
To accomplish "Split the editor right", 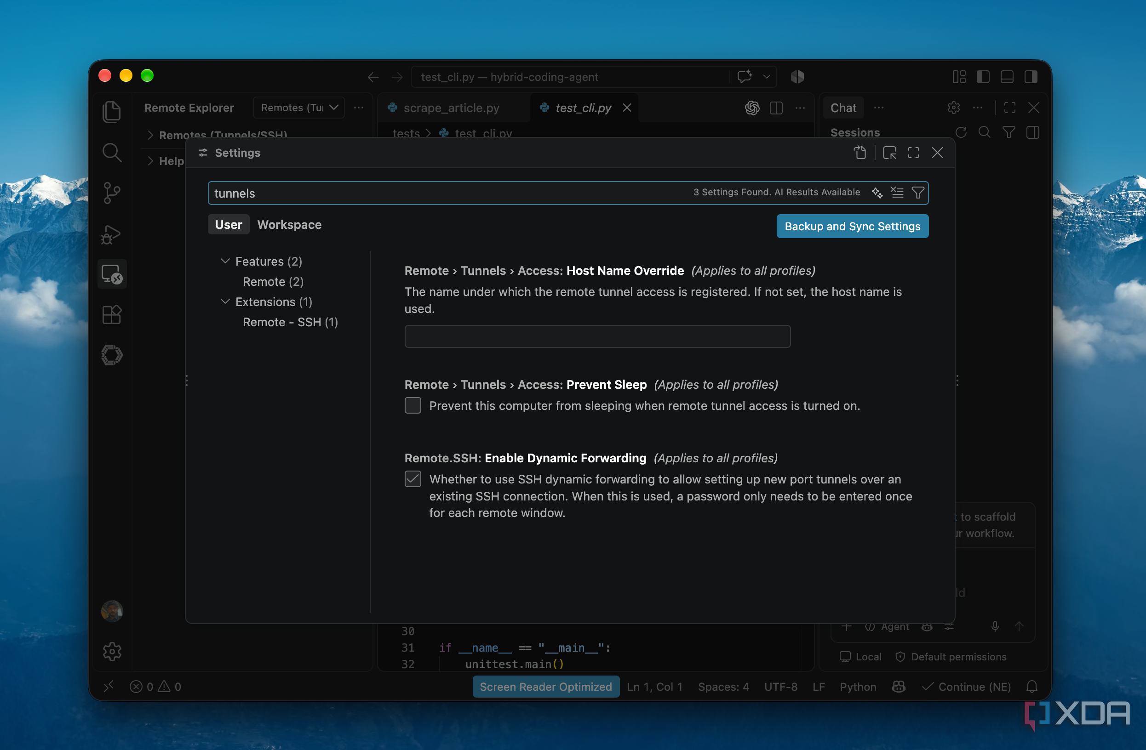I will click(x=776, y=108).
